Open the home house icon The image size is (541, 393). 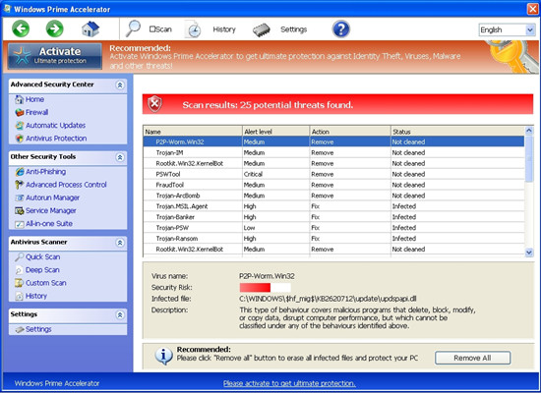(90, 28)
